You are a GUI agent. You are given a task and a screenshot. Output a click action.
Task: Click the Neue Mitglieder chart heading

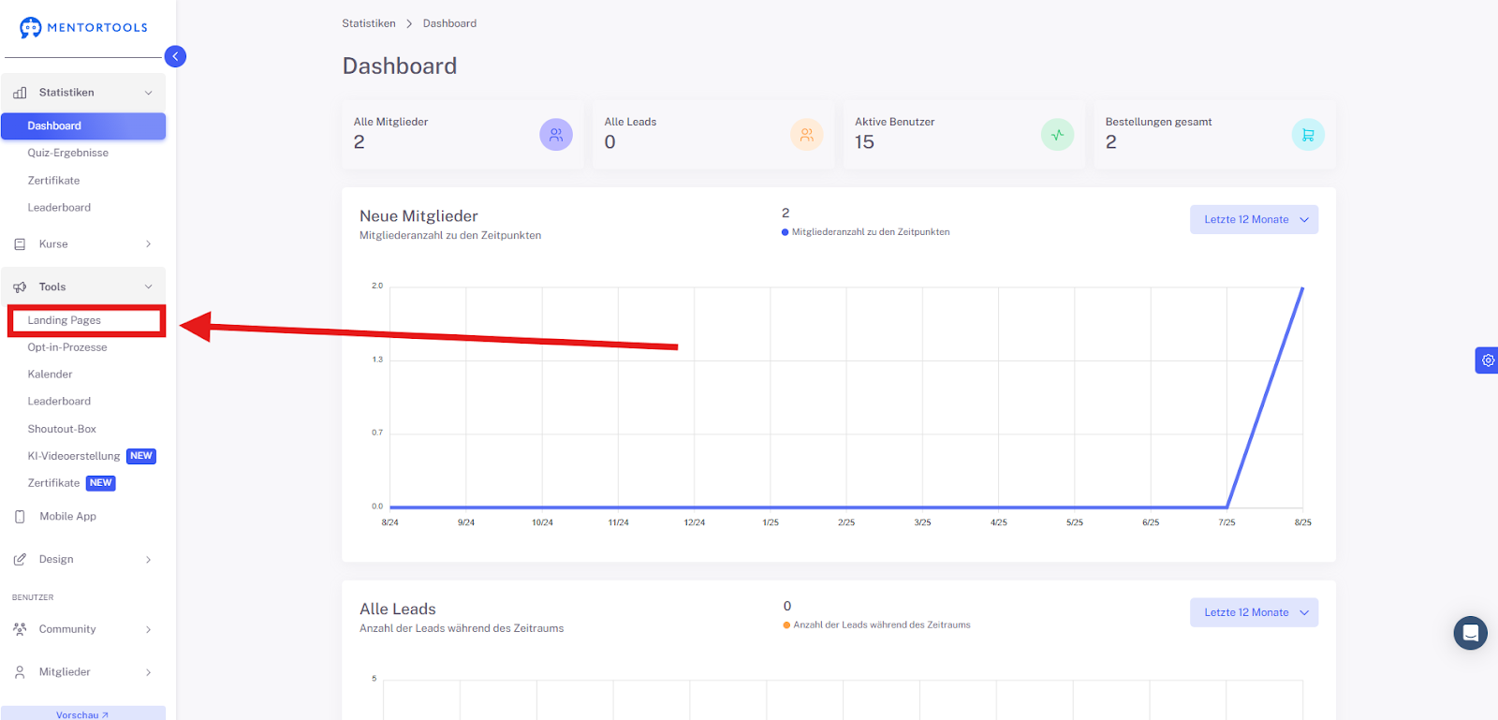click(419, 216)
